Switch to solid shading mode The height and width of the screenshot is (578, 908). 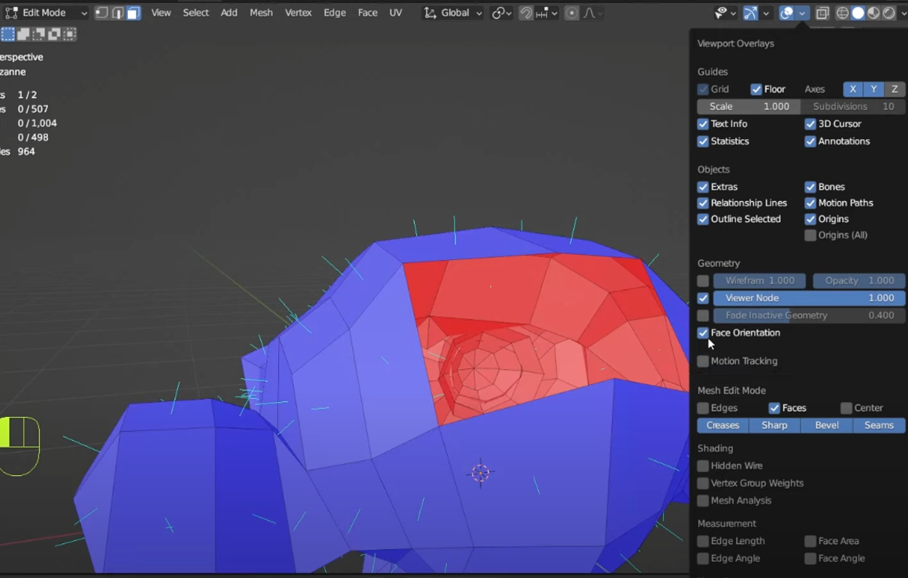coord(859,13)
